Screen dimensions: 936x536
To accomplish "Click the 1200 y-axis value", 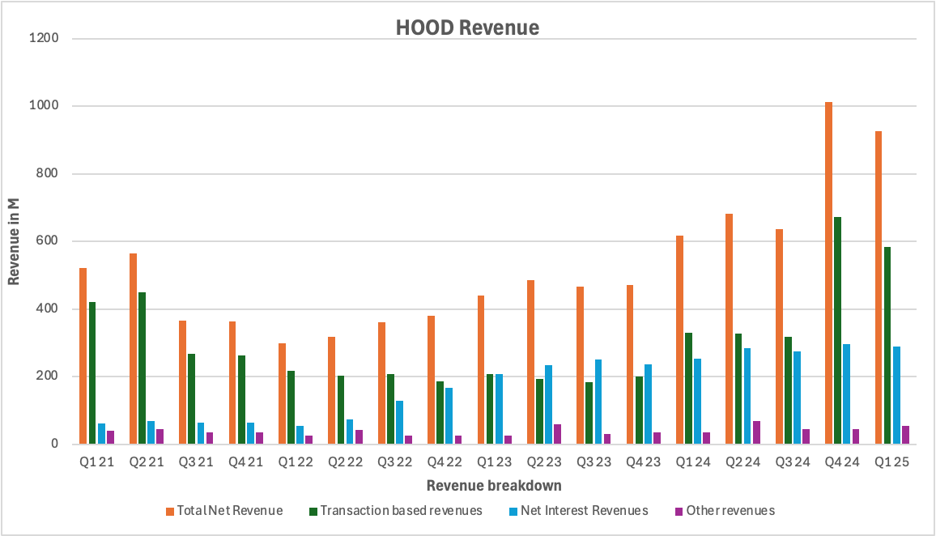I will coord(45,38).
